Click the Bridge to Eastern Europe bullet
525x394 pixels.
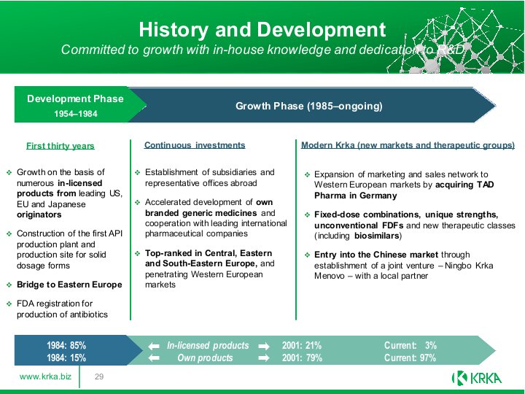(x=69, y=285)
